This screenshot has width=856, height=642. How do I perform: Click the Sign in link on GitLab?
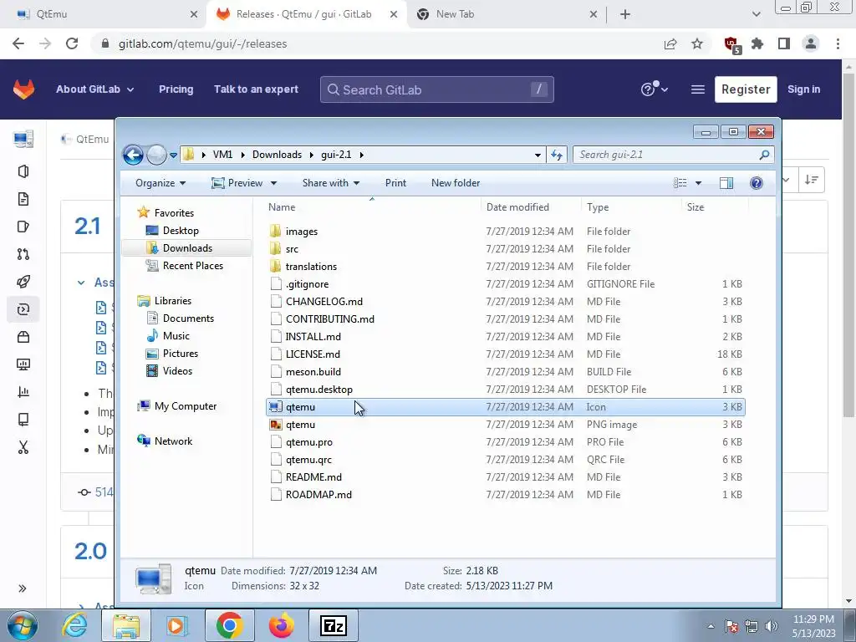tap(803, 89)
